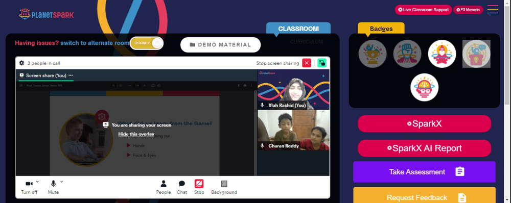Click the 'switch to alternate room' link
Viewport: 511px width, 203px height.
pyautogui.click(x=95, y=43)
